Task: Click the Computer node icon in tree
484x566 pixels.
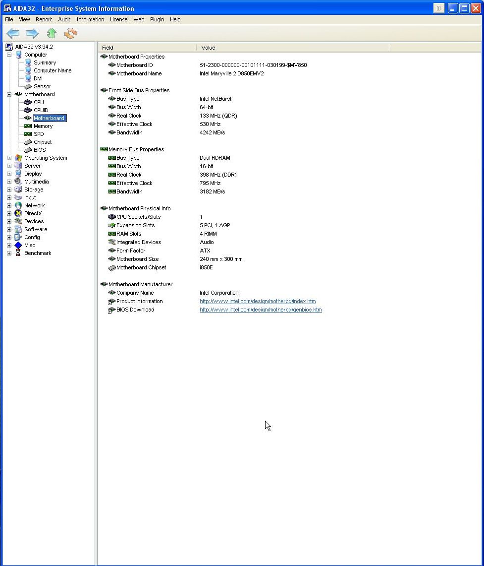Action: click(x=18, y=55)
